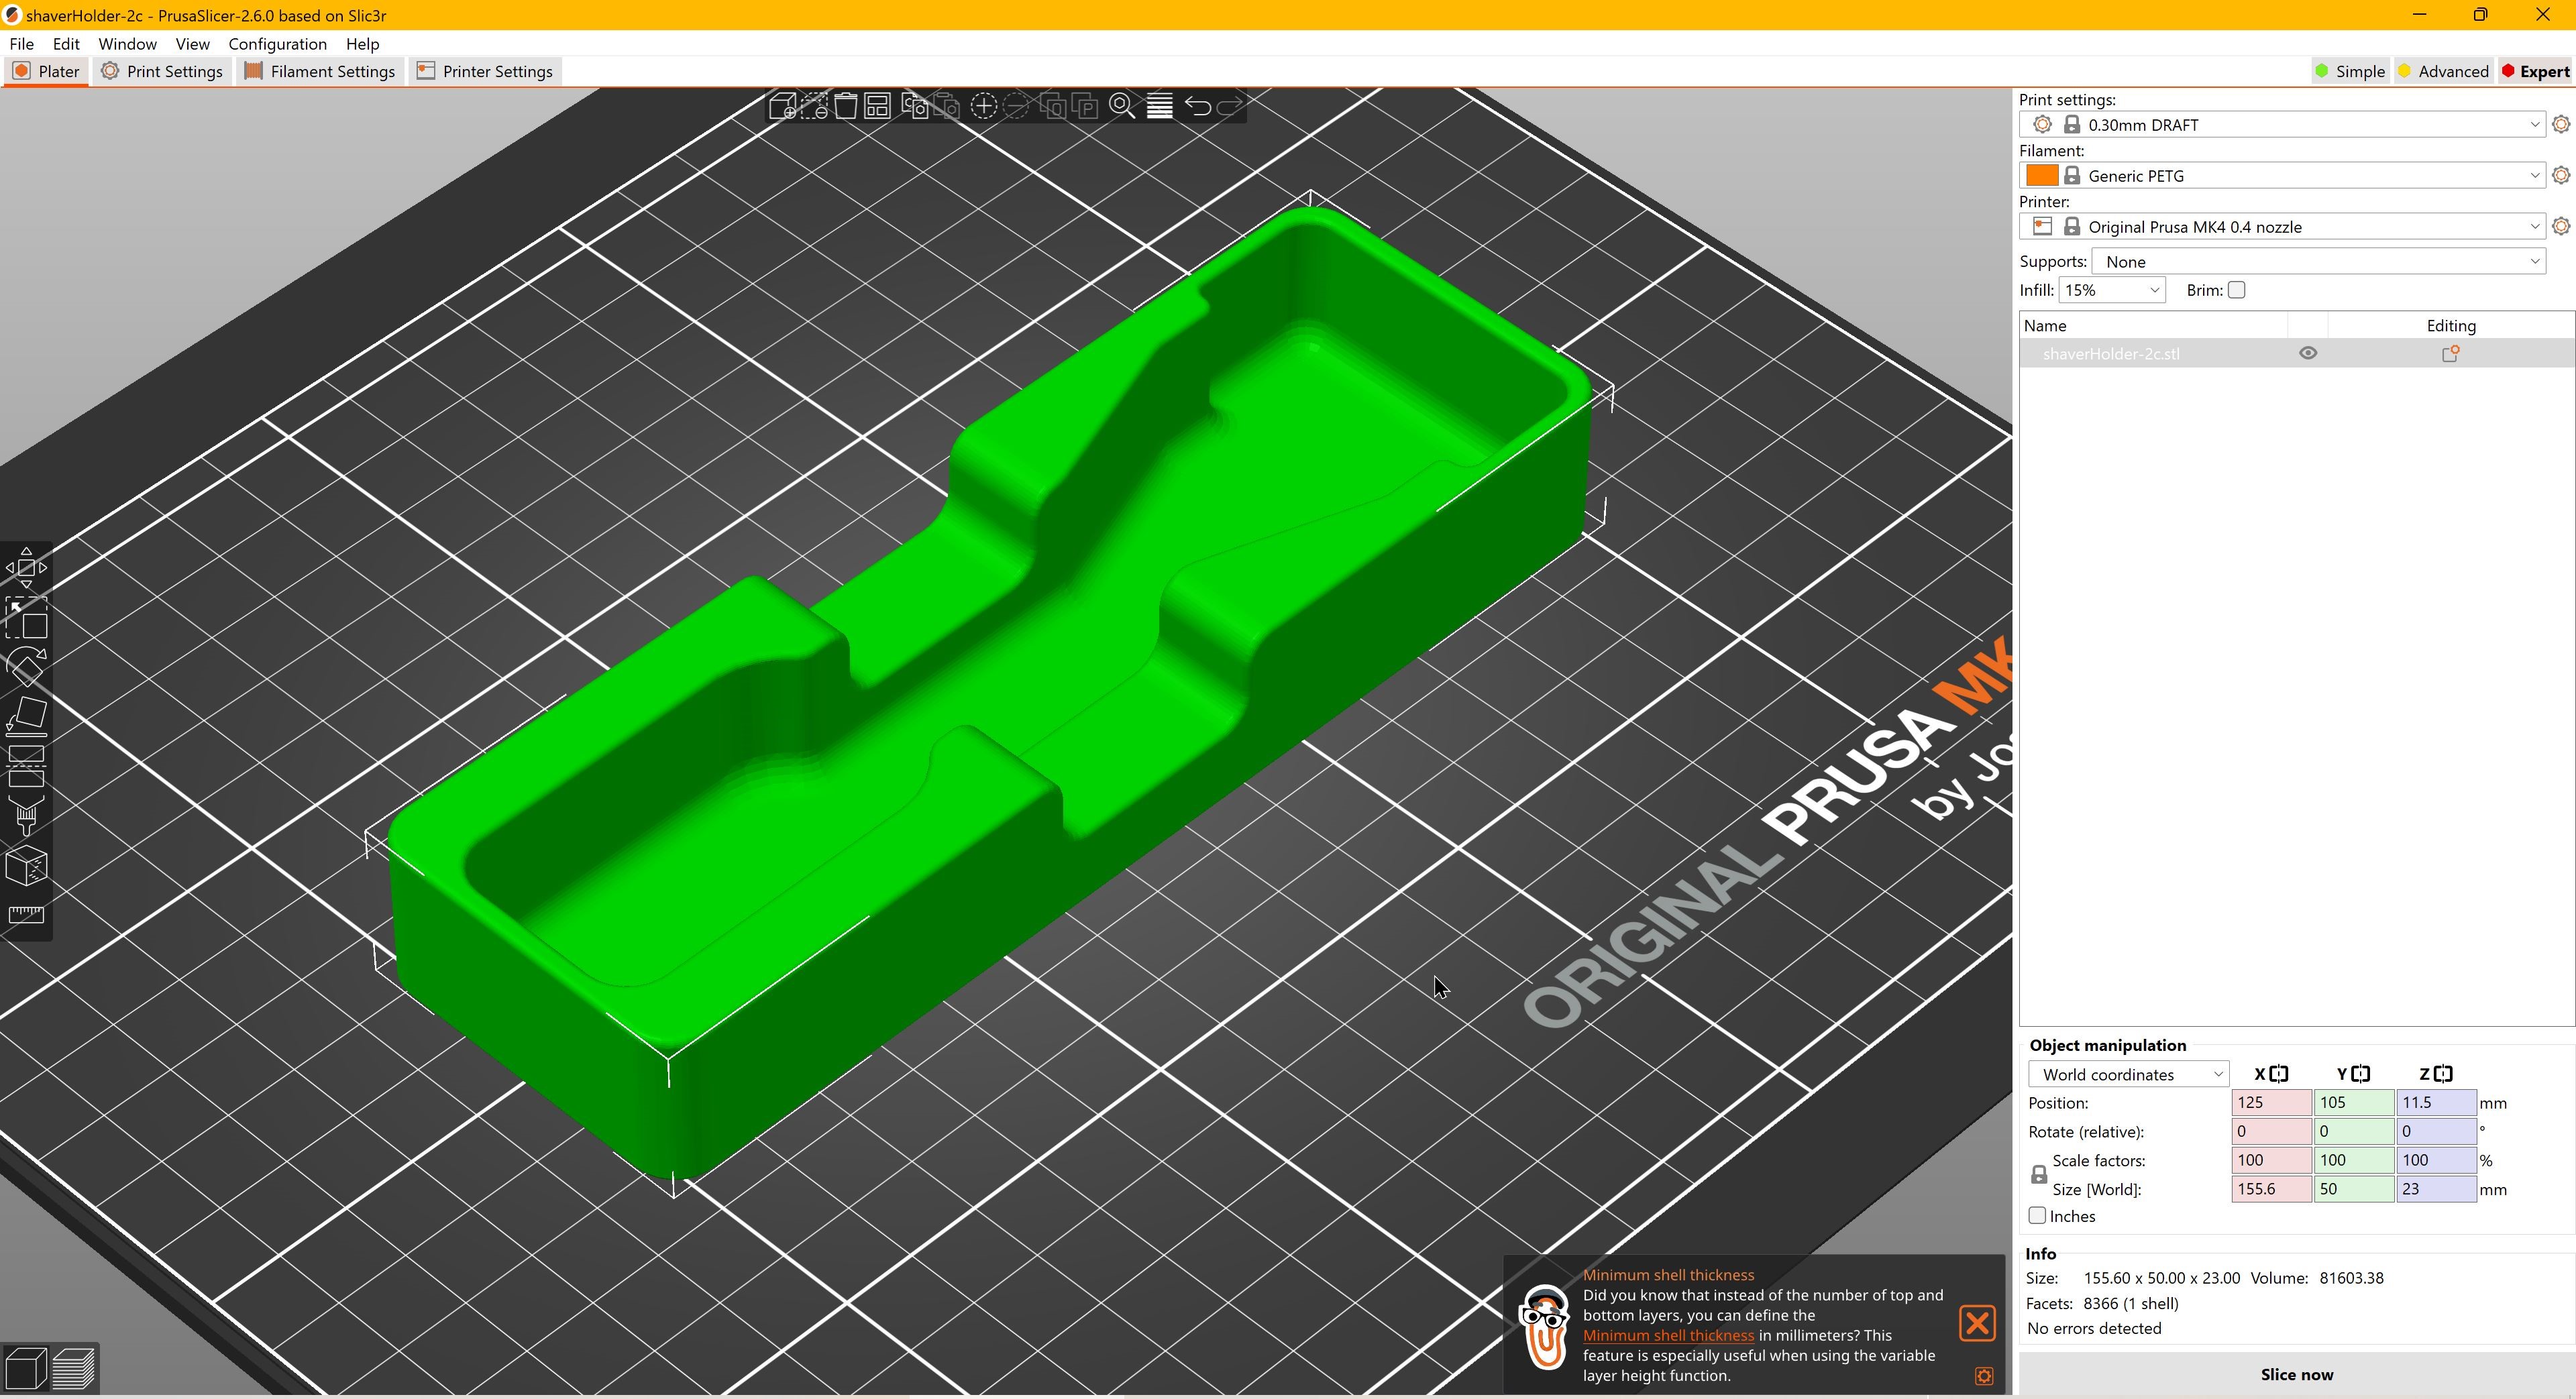Select the Paint-on supports brush tool
This screenshot has height=1399, width=2576.
[26, 816]
